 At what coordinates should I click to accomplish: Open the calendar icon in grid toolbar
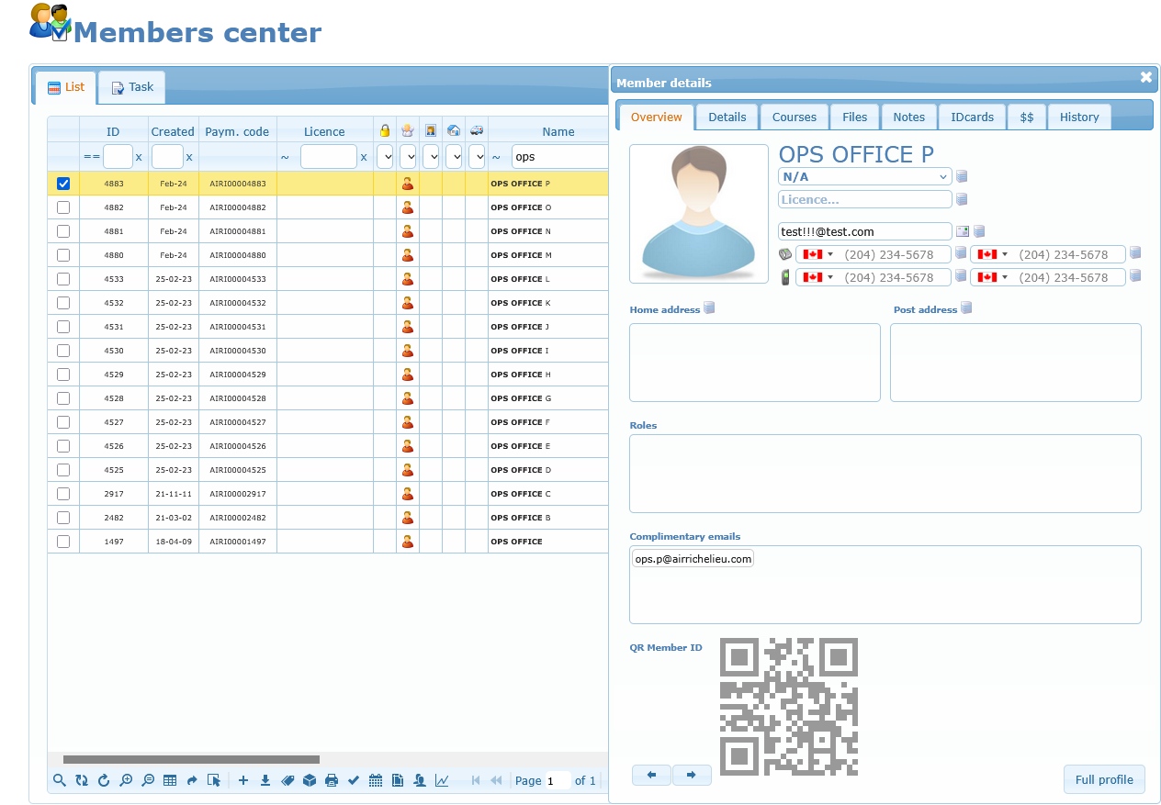pos(376,780)
